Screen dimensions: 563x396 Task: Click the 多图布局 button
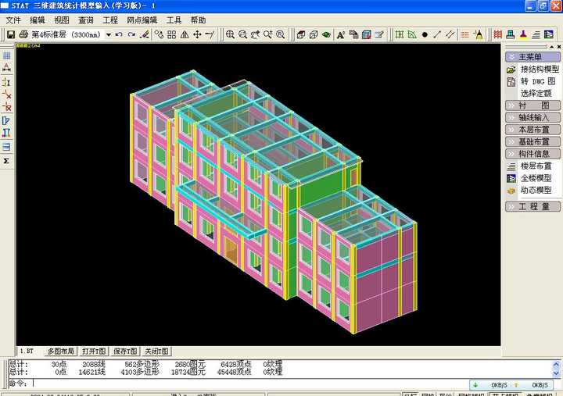coord(61,351)
